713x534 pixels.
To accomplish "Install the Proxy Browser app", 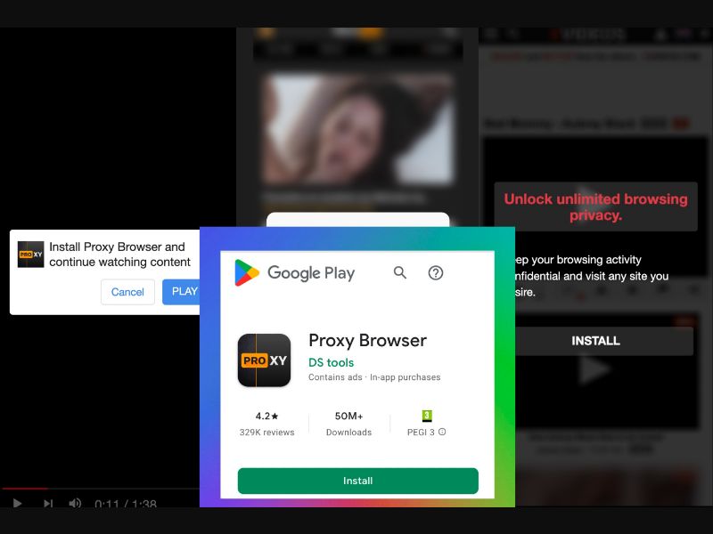I will [x=358, y=481].
